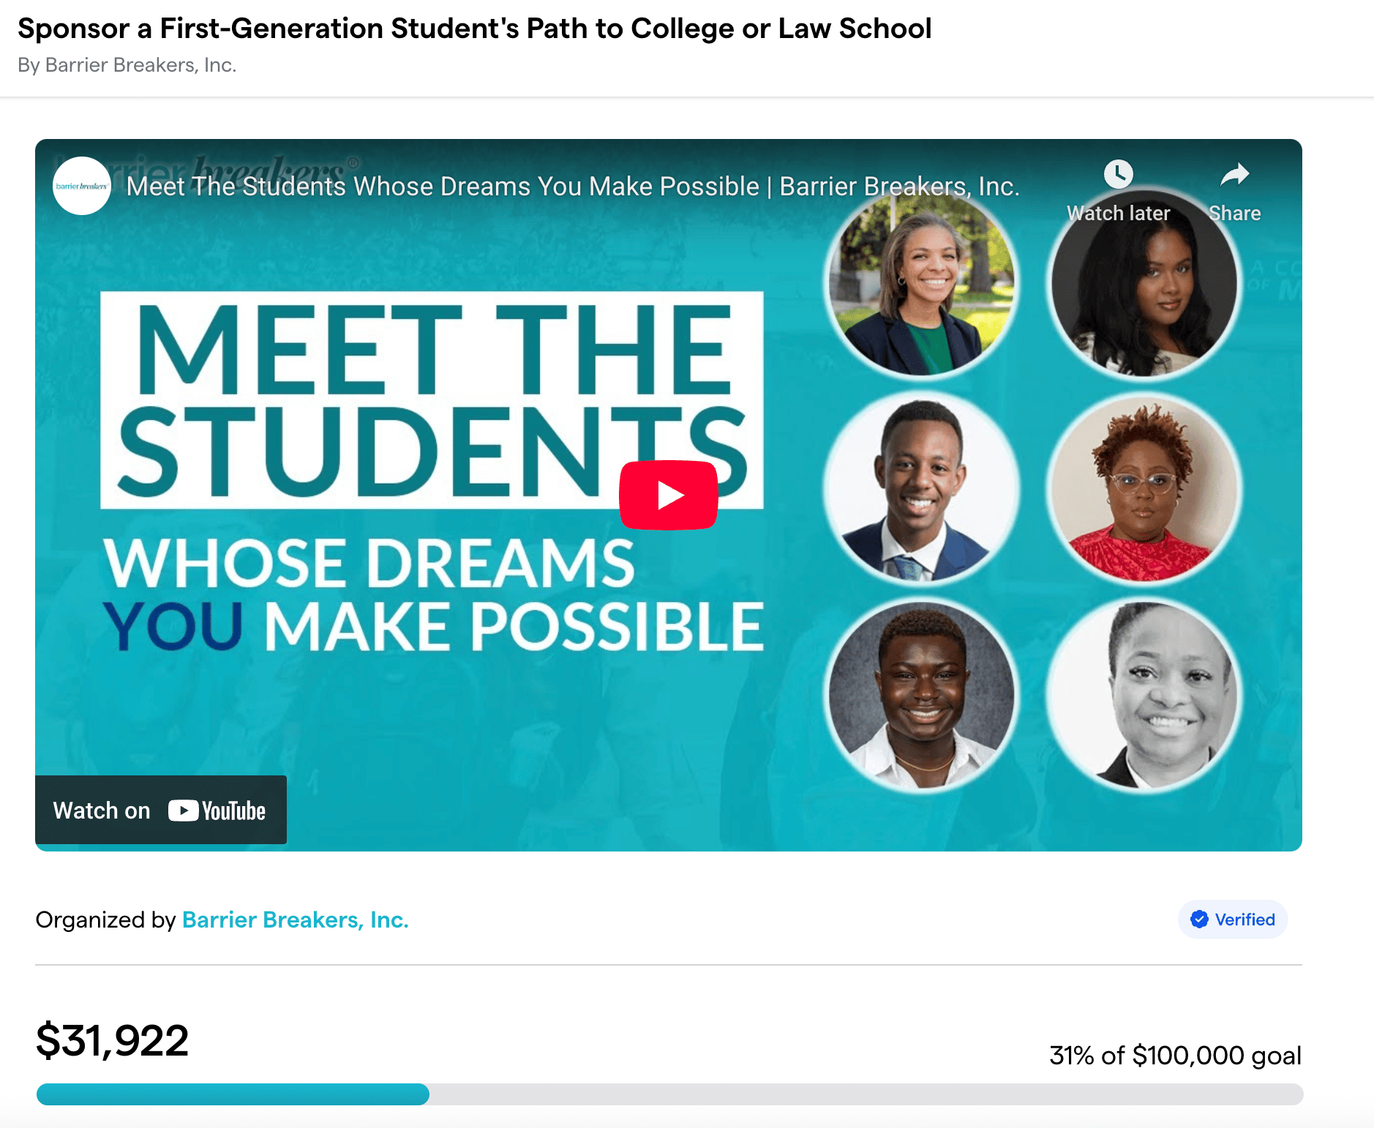The width and height of the screenshot is (1374, 1128).
Task: Click the black-and-white student portrait
Action: [x=1144, y=695]
